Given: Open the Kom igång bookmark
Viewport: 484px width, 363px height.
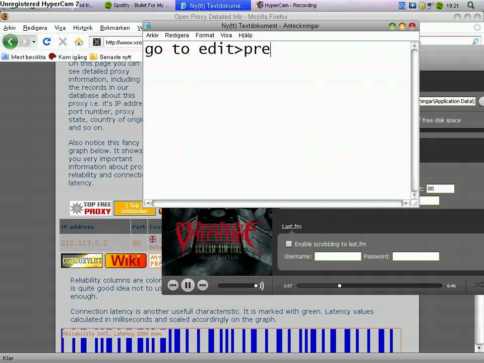Looking at the screenshot, I should pyautogui.click(x=68, y=57).
